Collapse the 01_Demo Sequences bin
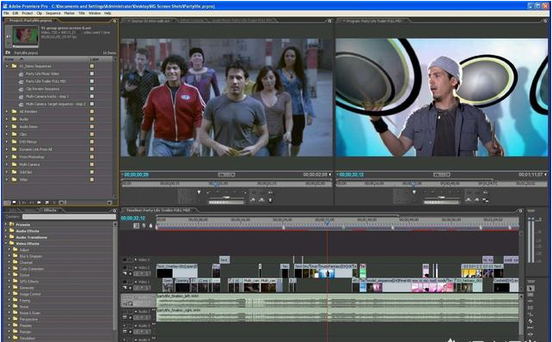The height and width of the screenshot is (342, 552). click(7, 66)
